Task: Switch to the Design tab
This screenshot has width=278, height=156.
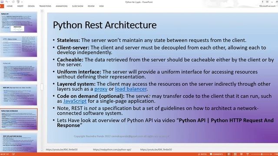Action: (x=31, y=6)
